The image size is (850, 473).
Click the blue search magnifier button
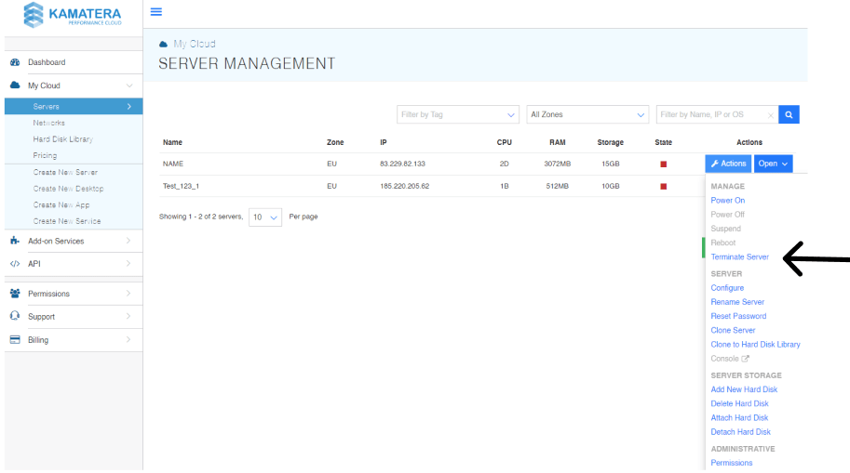point(789,115)
